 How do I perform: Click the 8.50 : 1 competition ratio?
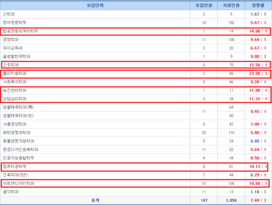pyautogui.click(x=258, y=158)
